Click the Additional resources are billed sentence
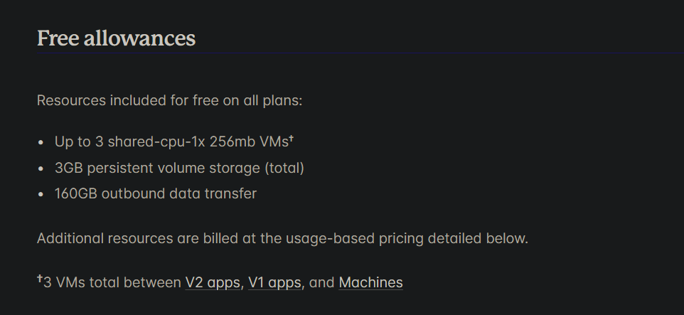The width and height of the screenshot is (684, 315). 283,239
